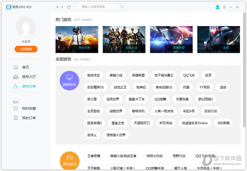Click the orange 手机游戏 category icon

pos(70,161)
